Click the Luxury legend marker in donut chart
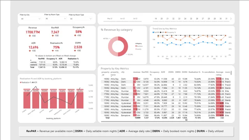This screenshot has width=249, height=140. pyautogui.click(x=136, y=49)
